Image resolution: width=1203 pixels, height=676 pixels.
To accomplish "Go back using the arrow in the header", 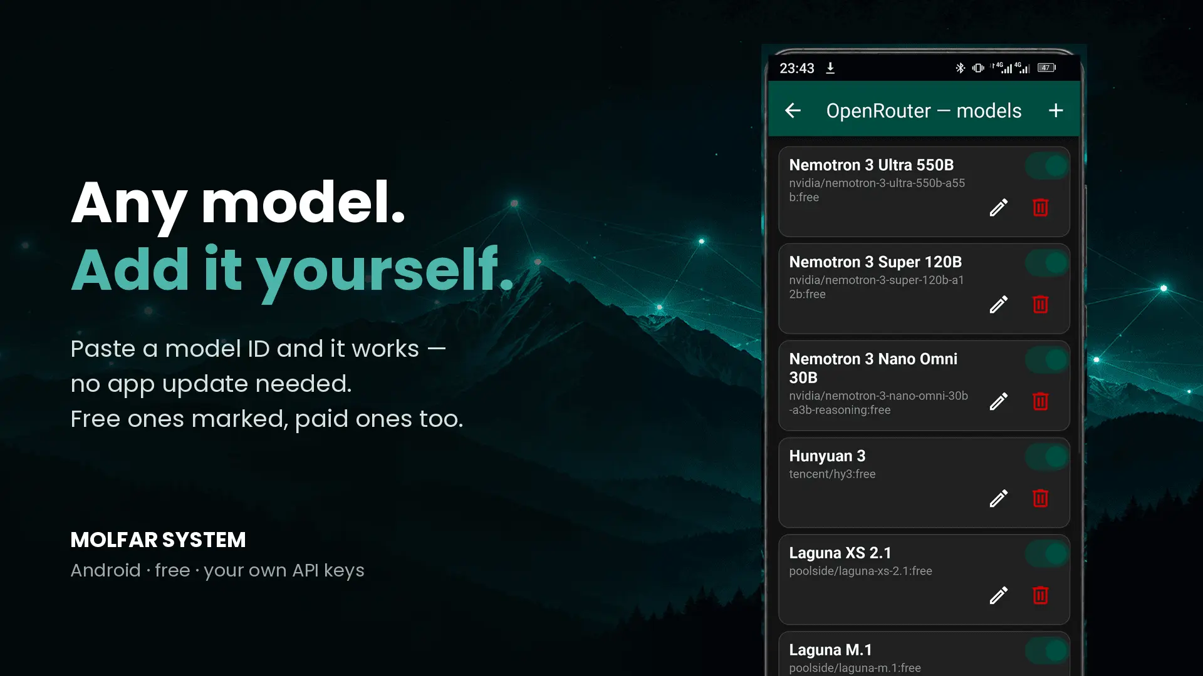I will click(x=793, y=111).
